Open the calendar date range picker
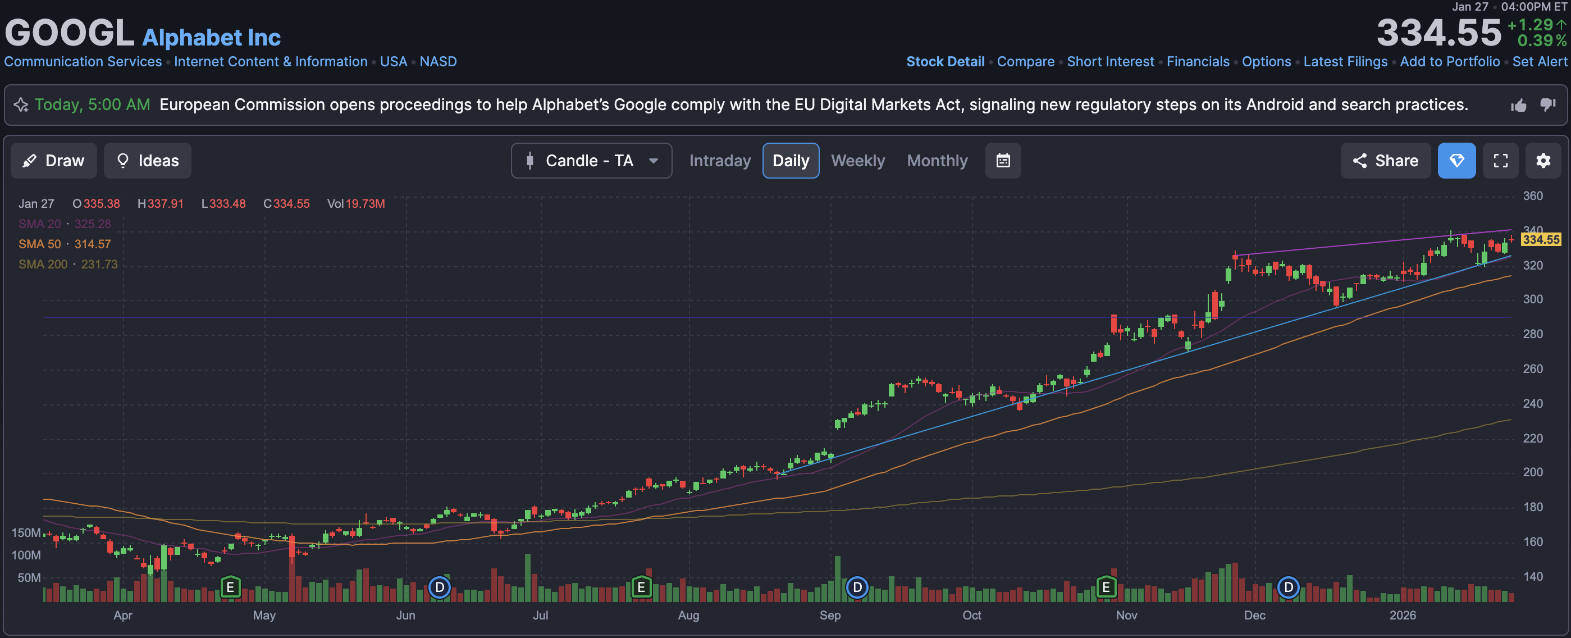The width and height of the screenshot is (1571, 638). coord(1003,161)
